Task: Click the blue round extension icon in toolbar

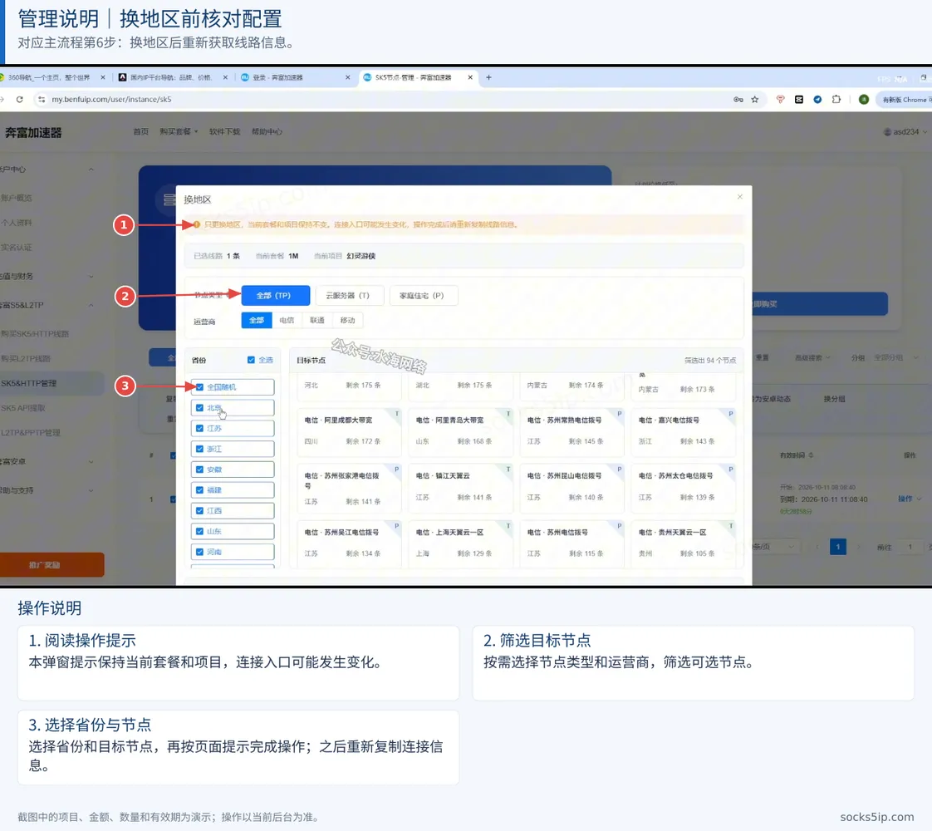Action: click(818, 99)
